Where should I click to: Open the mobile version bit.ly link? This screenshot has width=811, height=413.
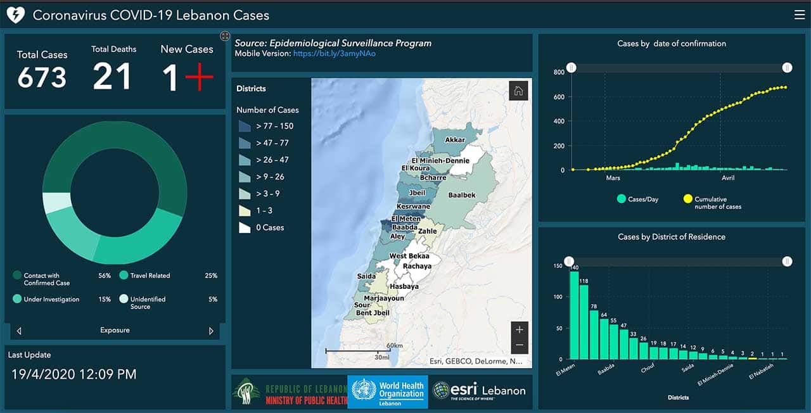[x=335, y=54]
